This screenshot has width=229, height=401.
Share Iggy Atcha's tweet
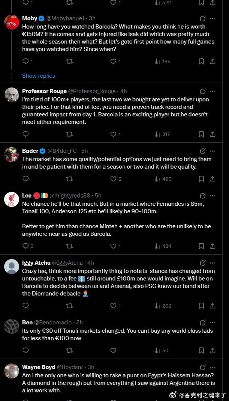213,306
